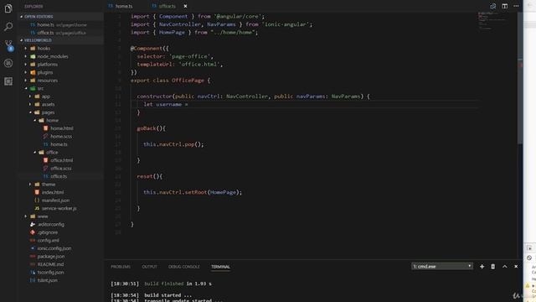Click 'OfficePage' in the export class line
Screen dimensions: 536x302
[x=188, y=81]
